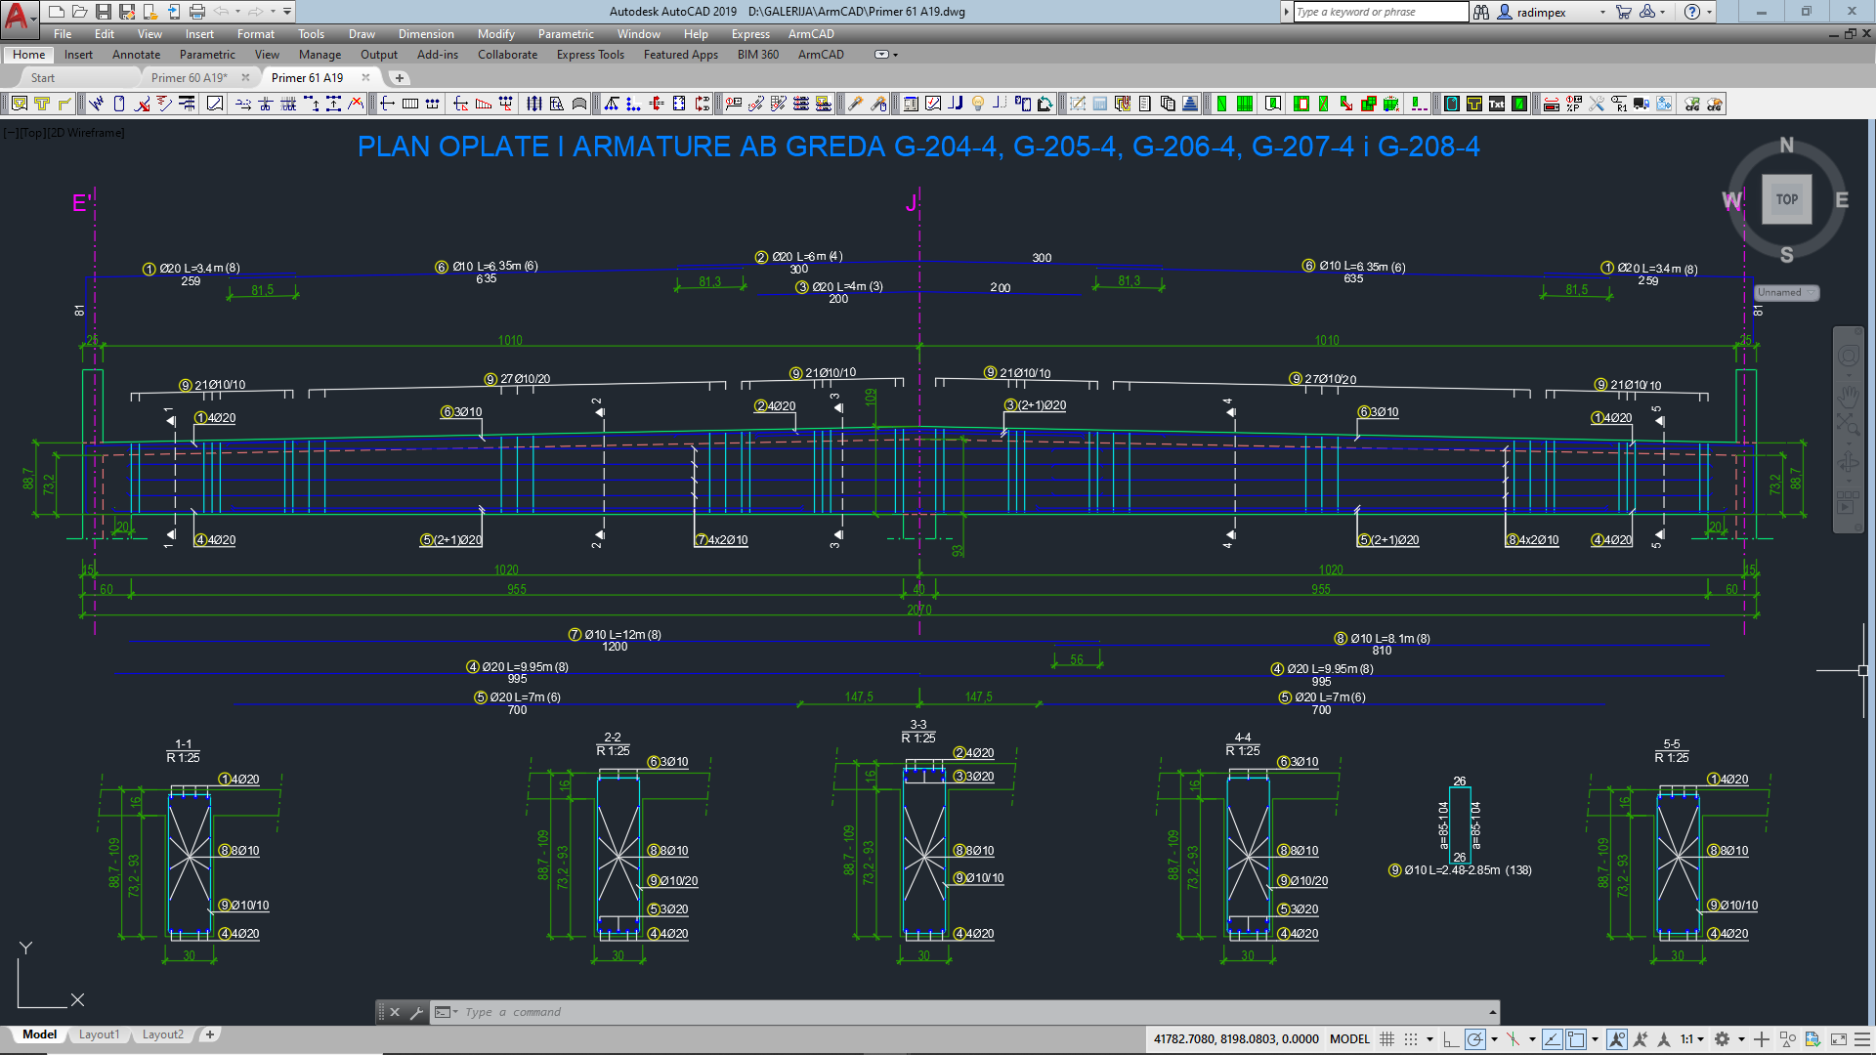The height and width of the screenshot is (1055, 1876).
Task: Click the Customization hamburger icon in status bar
Action: 1864,1039
